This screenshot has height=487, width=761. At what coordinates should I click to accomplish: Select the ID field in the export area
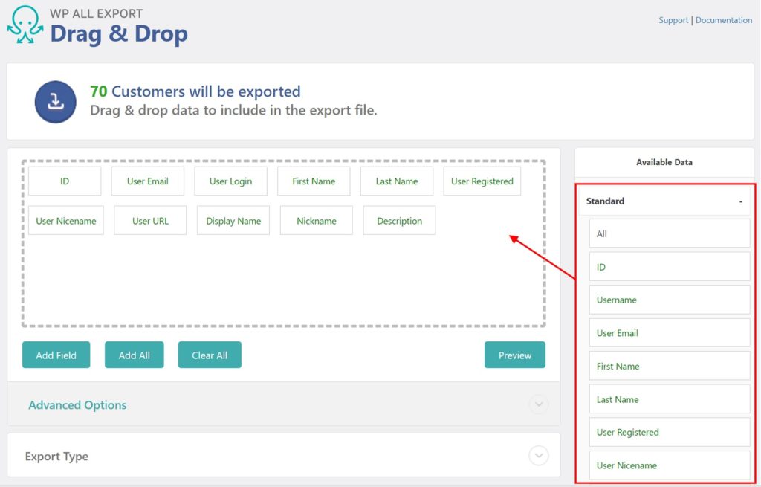[65, 181]
